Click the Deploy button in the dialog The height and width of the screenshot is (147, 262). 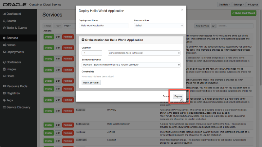(x=178, y=96)
